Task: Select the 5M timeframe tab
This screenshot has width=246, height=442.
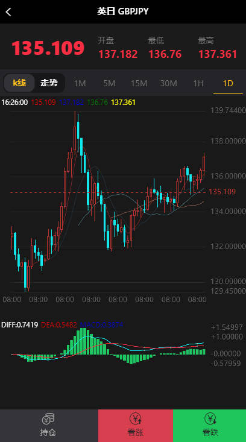Action: click(x=109, y=83)
